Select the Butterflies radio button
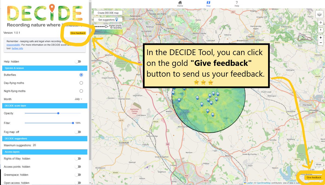Image resolution: width=325 pixels, height=185 pixels. 81,75
